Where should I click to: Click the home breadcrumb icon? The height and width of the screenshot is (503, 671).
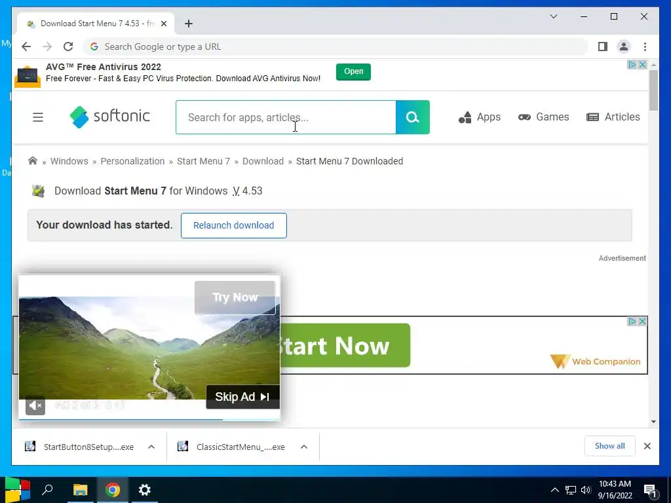tap(33, 161)
